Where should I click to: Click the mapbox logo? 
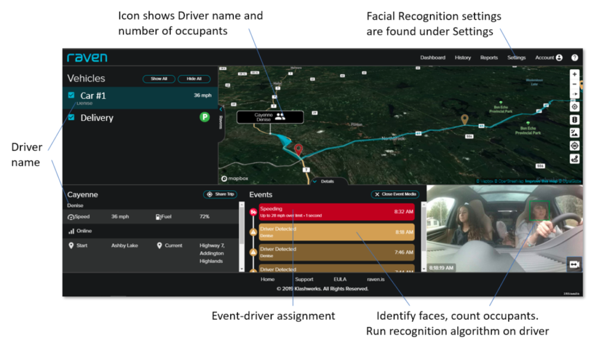point(235,178)
